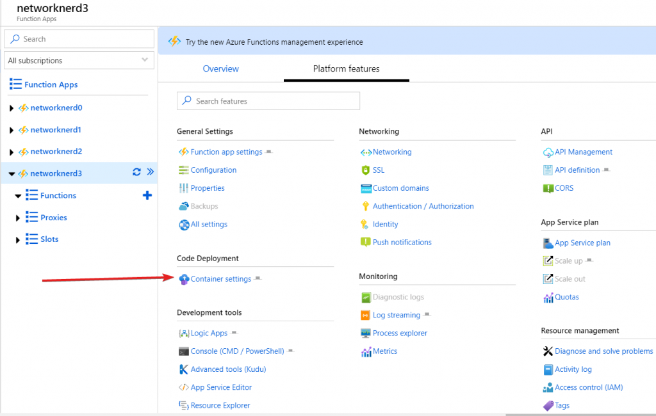Open the Activity log link
This screenshot has height=416, width=656.
573,369
